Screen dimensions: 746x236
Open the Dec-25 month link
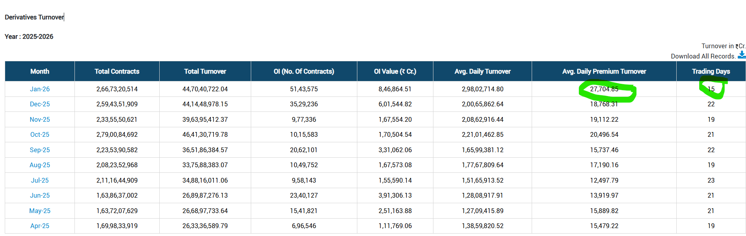[40, 104]
